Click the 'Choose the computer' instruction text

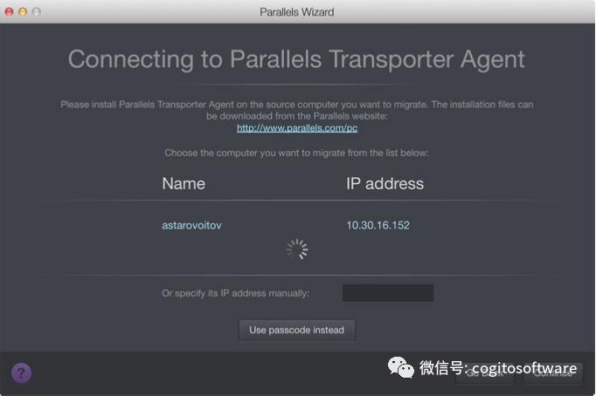296,153
